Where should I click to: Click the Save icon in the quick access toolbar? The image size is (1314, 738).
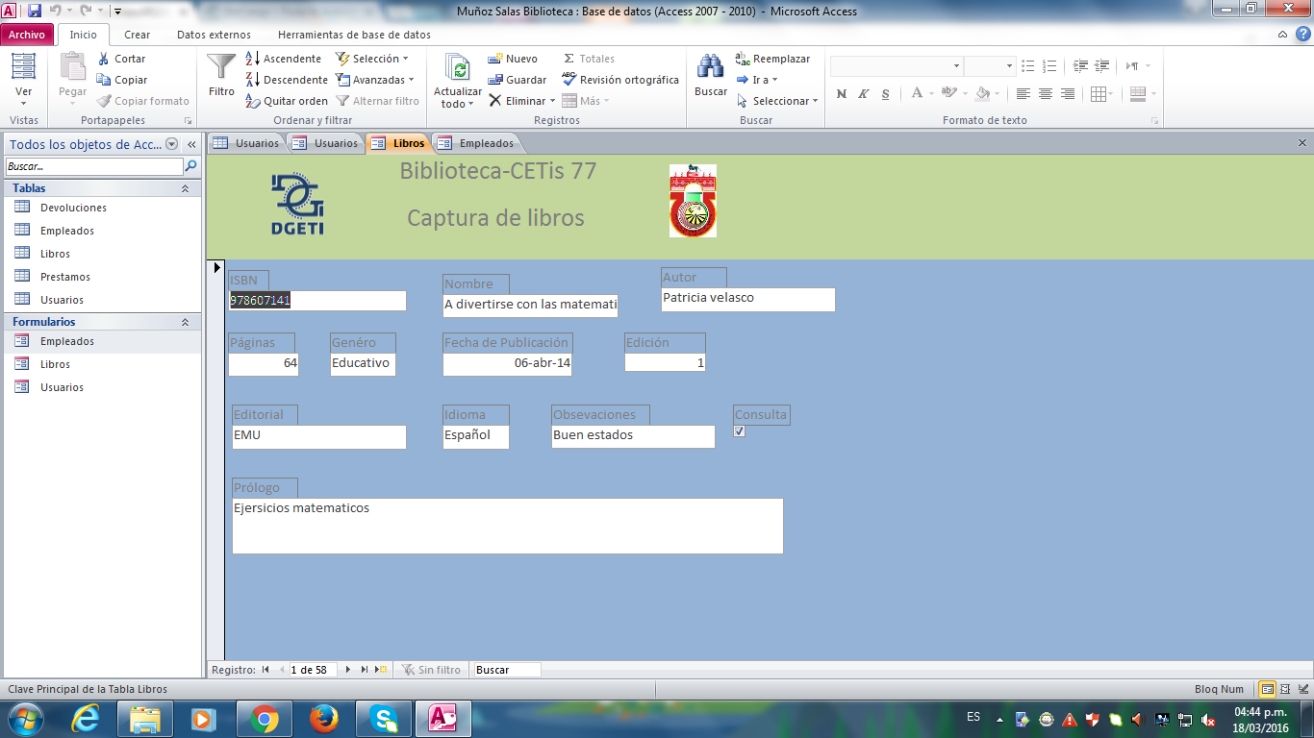coord(35,11)
